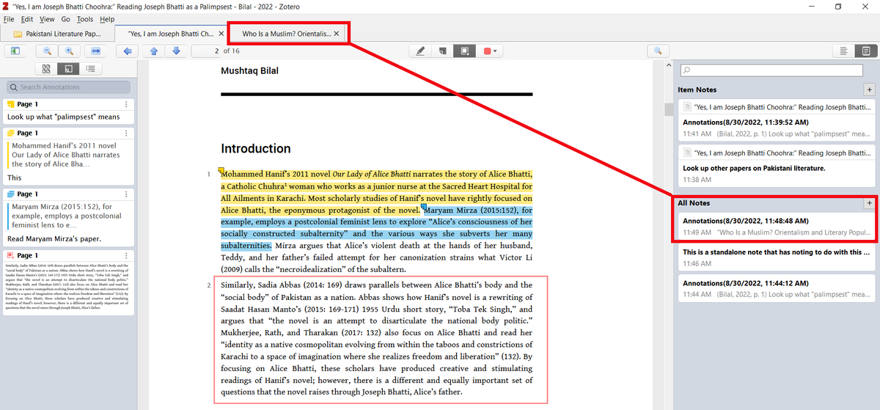This screenshot has height=410, width=880.
Task: Click blue color icon on Mirza annotation
Action: tap(11, 194)
